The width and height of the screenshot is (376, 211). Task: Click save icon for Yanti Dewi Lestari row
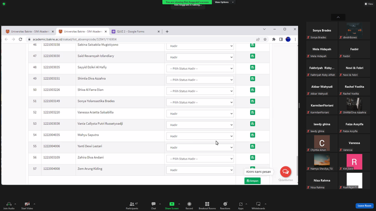(x=253, y=146)
